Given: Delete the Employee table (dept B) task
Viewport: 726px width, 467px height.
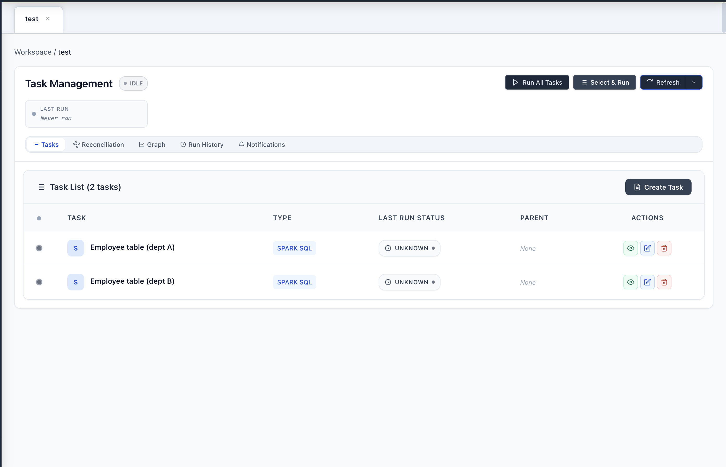Looking at the screenshot, I should [x=664, y=282].
